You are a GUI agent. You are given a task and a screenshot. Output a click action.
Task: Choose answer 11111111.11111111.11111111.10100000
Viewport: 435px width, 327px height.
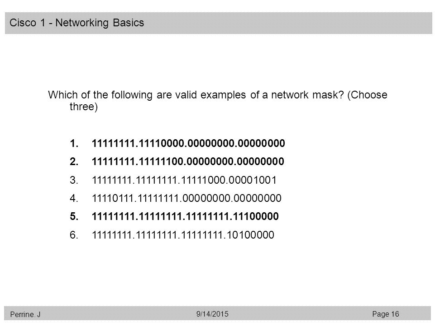[x=183, y=235]
